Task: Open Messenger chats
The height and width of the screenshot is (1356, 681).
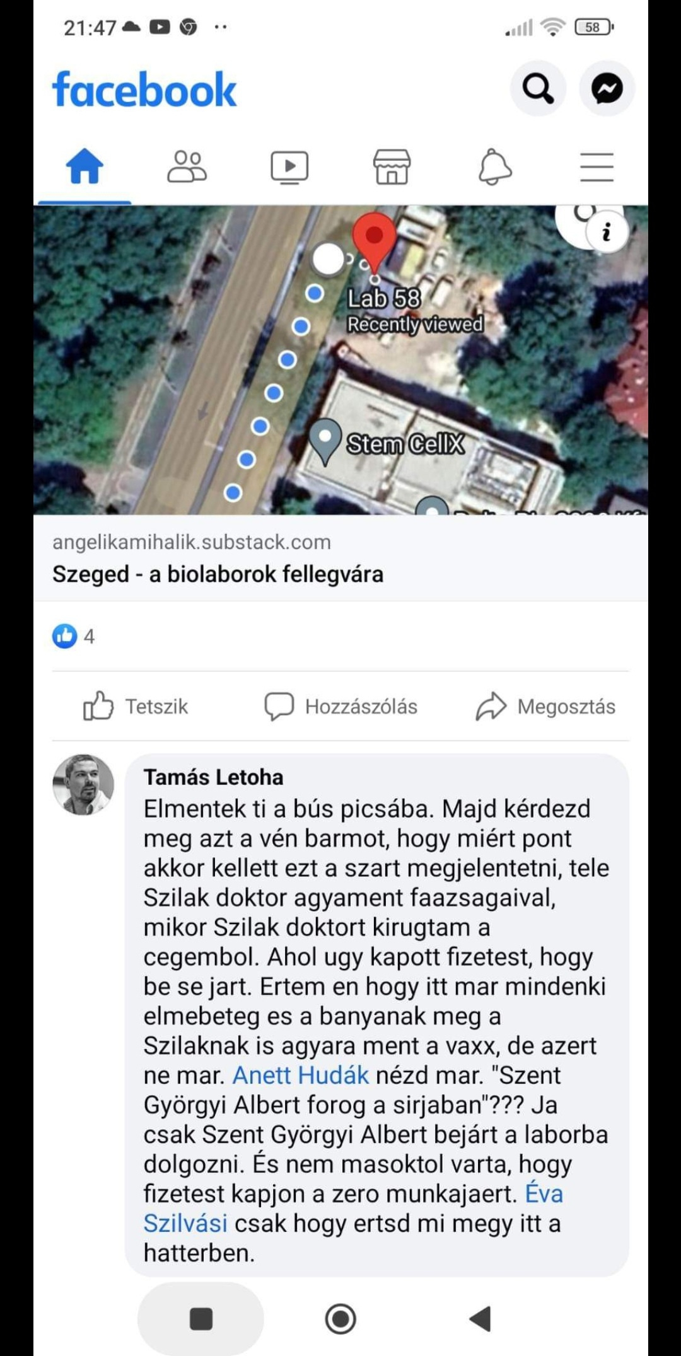Action: pyautogui.click(x=607, y=89)
